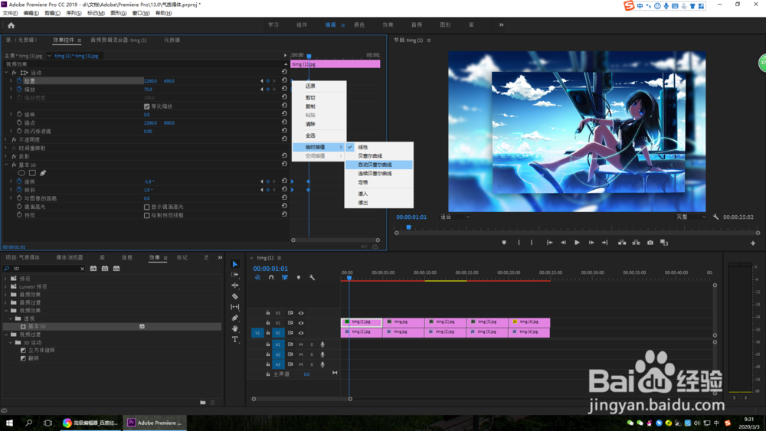Click the Lift icon in program monitor
766x431 pixels.
[x=622, y=243]
